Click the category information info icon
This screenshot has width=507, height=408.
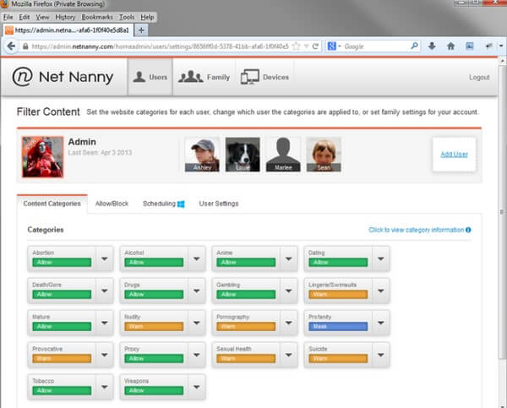point(468,230)
